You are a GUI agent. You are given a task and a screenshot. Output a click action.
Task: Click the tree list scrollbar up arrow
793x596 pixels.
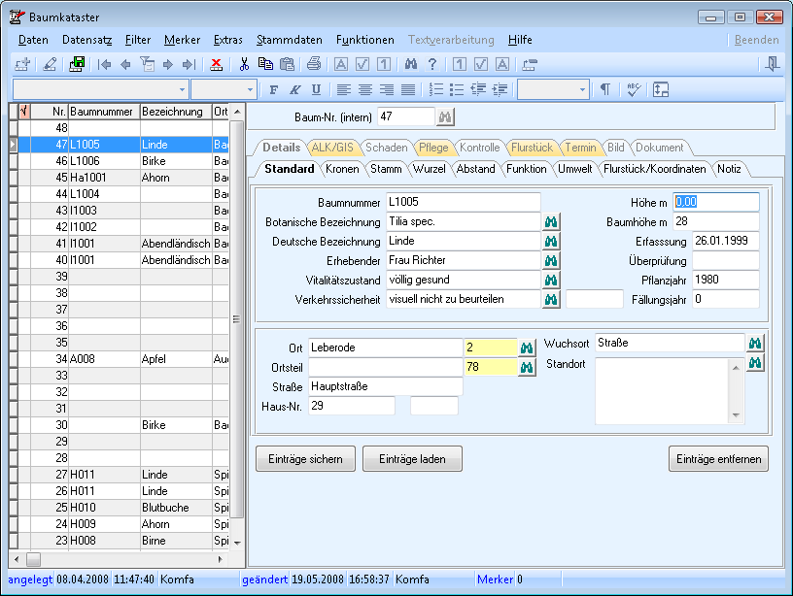coord(237,112)
